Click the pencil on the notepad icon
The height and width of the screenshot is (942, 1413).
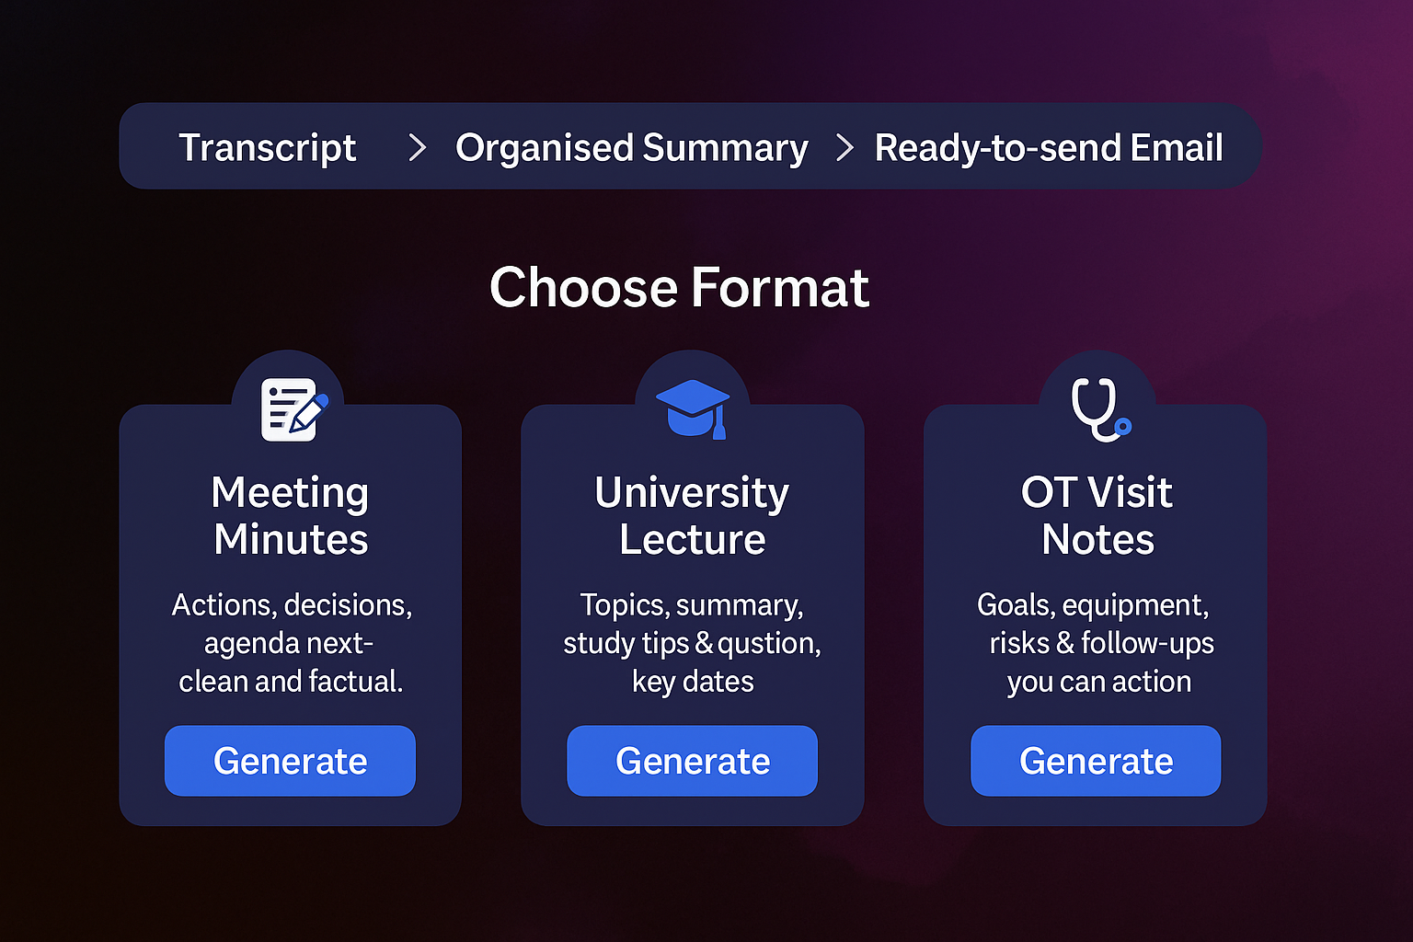pyautogui.click(x=310, y=413)
